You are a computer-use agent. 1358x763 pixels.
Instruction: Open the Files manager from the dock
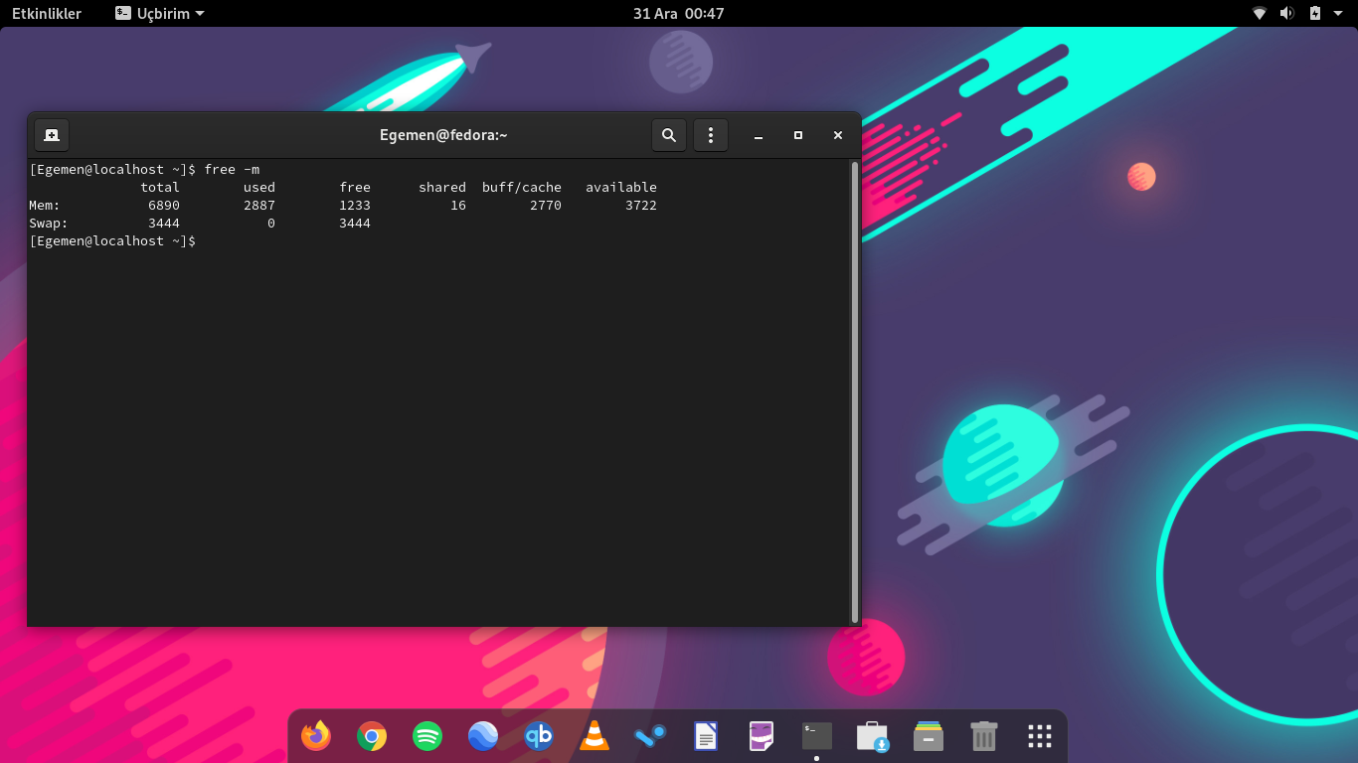pyautogui.click(x=929, y=736)
